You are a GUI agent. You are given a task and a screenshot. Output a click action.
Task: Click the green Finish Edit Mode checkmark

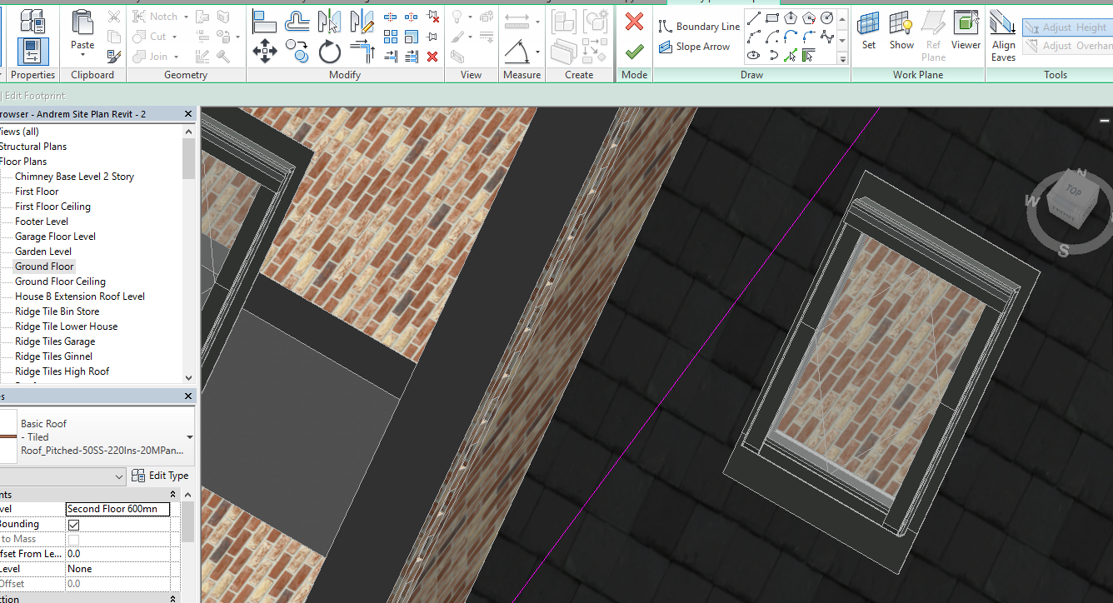tap(634, 52)
